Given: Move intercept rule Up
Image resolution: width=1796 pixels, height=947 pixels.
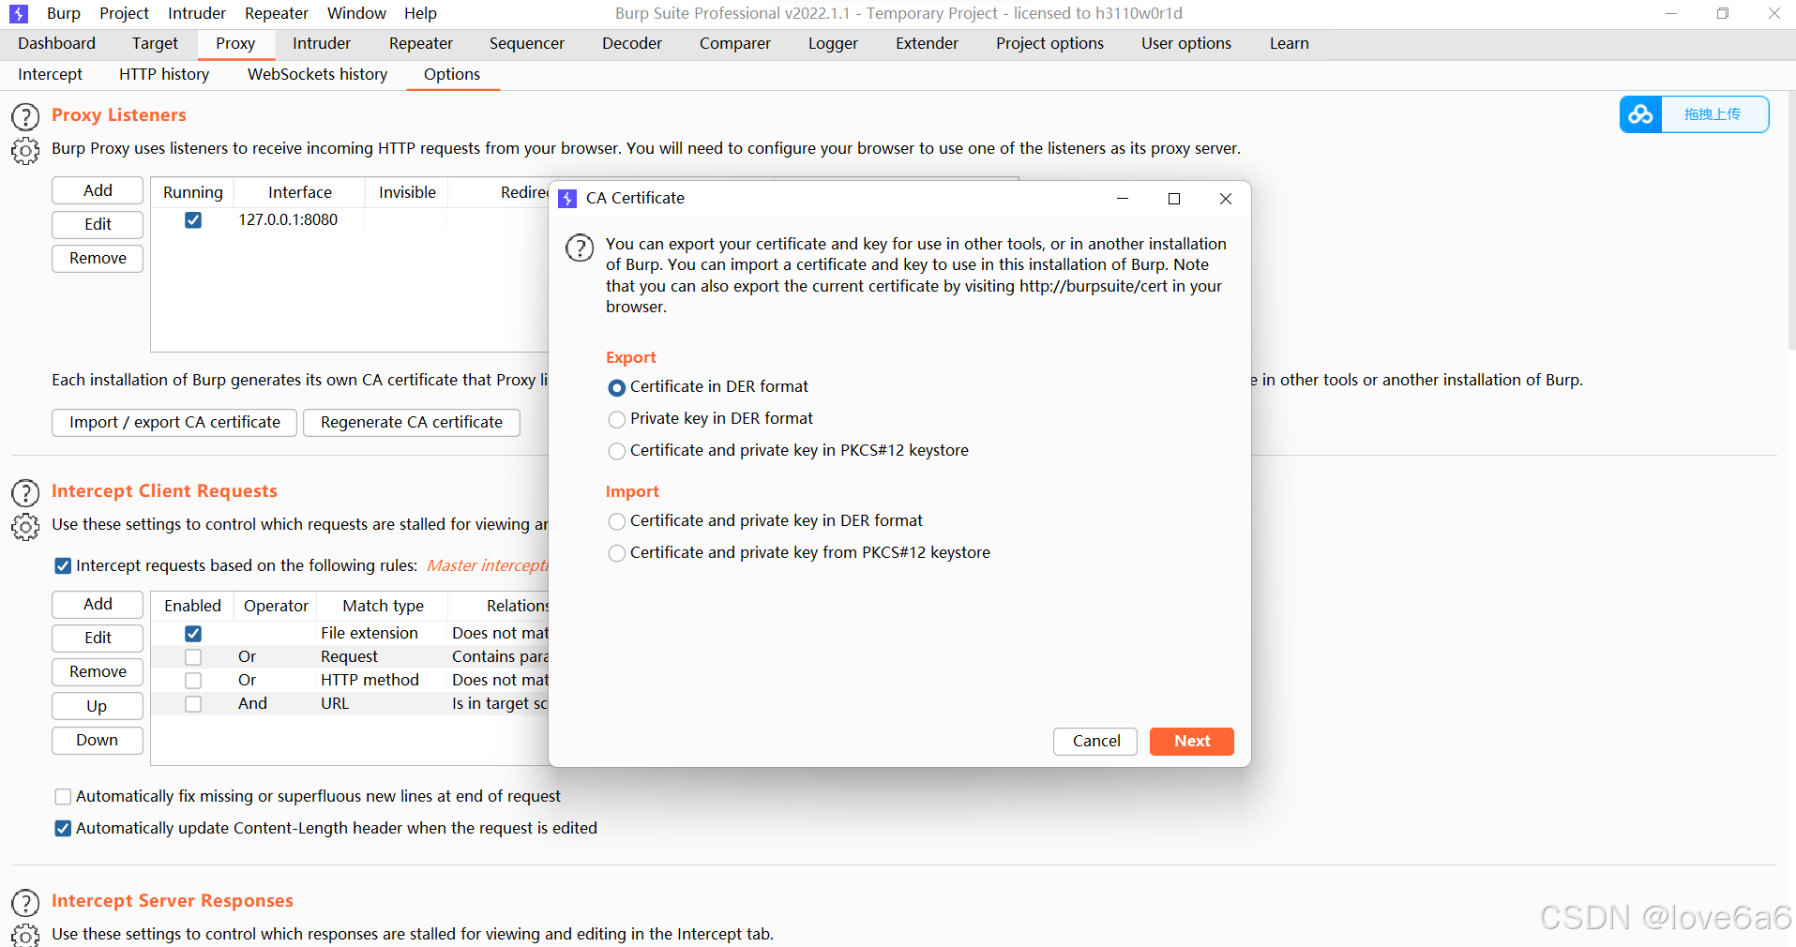Looking at the screenshot, I should click(98, 706).
